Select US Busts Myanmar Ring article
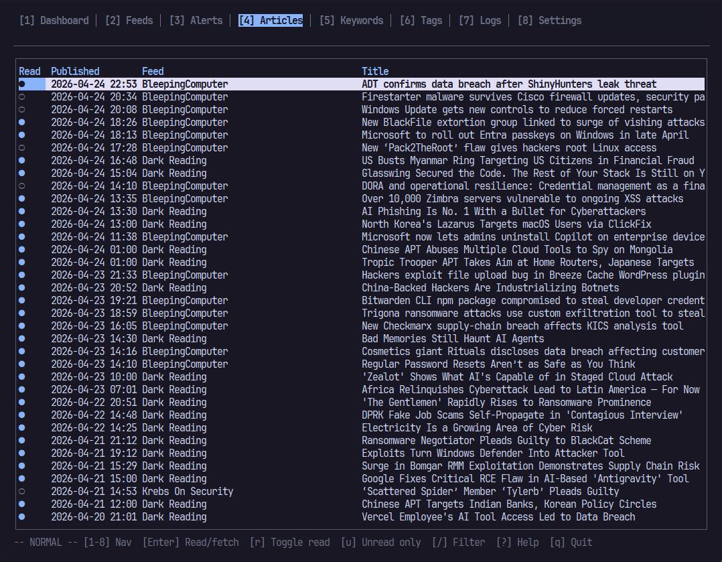This screenshot has height=562, width=722. 362,161
